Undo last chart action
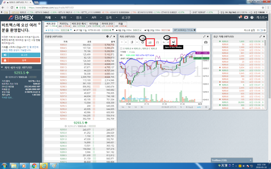271x169 pixels. (x=164, y=42)
